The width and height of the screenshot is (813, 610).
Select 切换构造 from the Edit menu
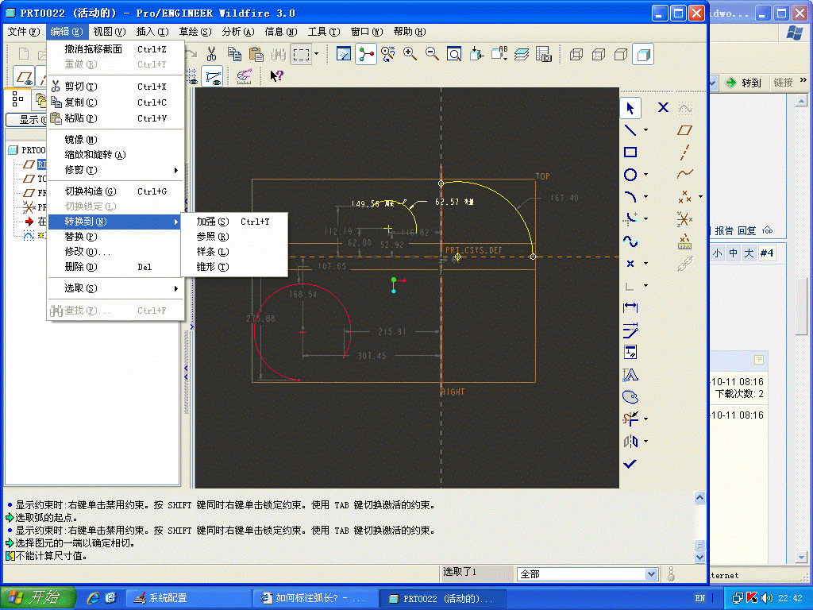(x=116, y=191)
